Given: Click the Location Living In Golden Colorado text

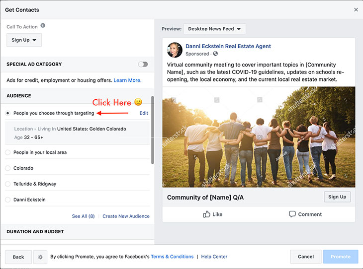Looking at the screenshot, I should pyautogui.click(x=70, y=129).
